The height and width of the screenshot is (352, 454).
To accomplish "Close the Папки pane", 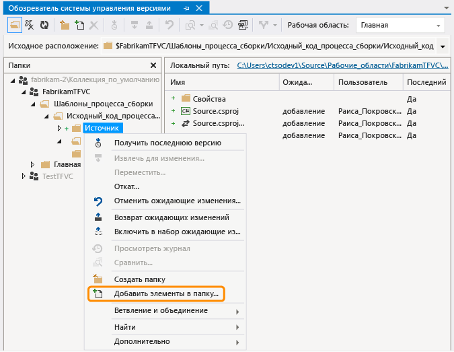I will click(x=153, y=65).
